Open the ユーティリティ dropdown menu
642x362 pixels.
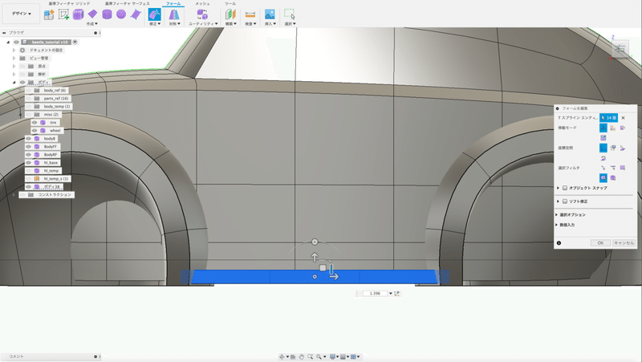click(203, 24)
